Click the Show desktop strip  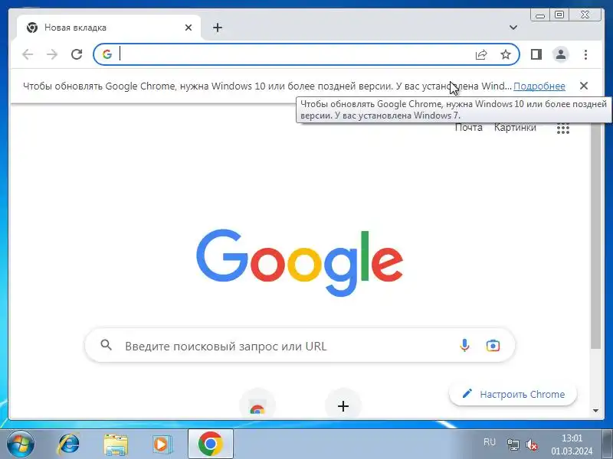(608, 444)
